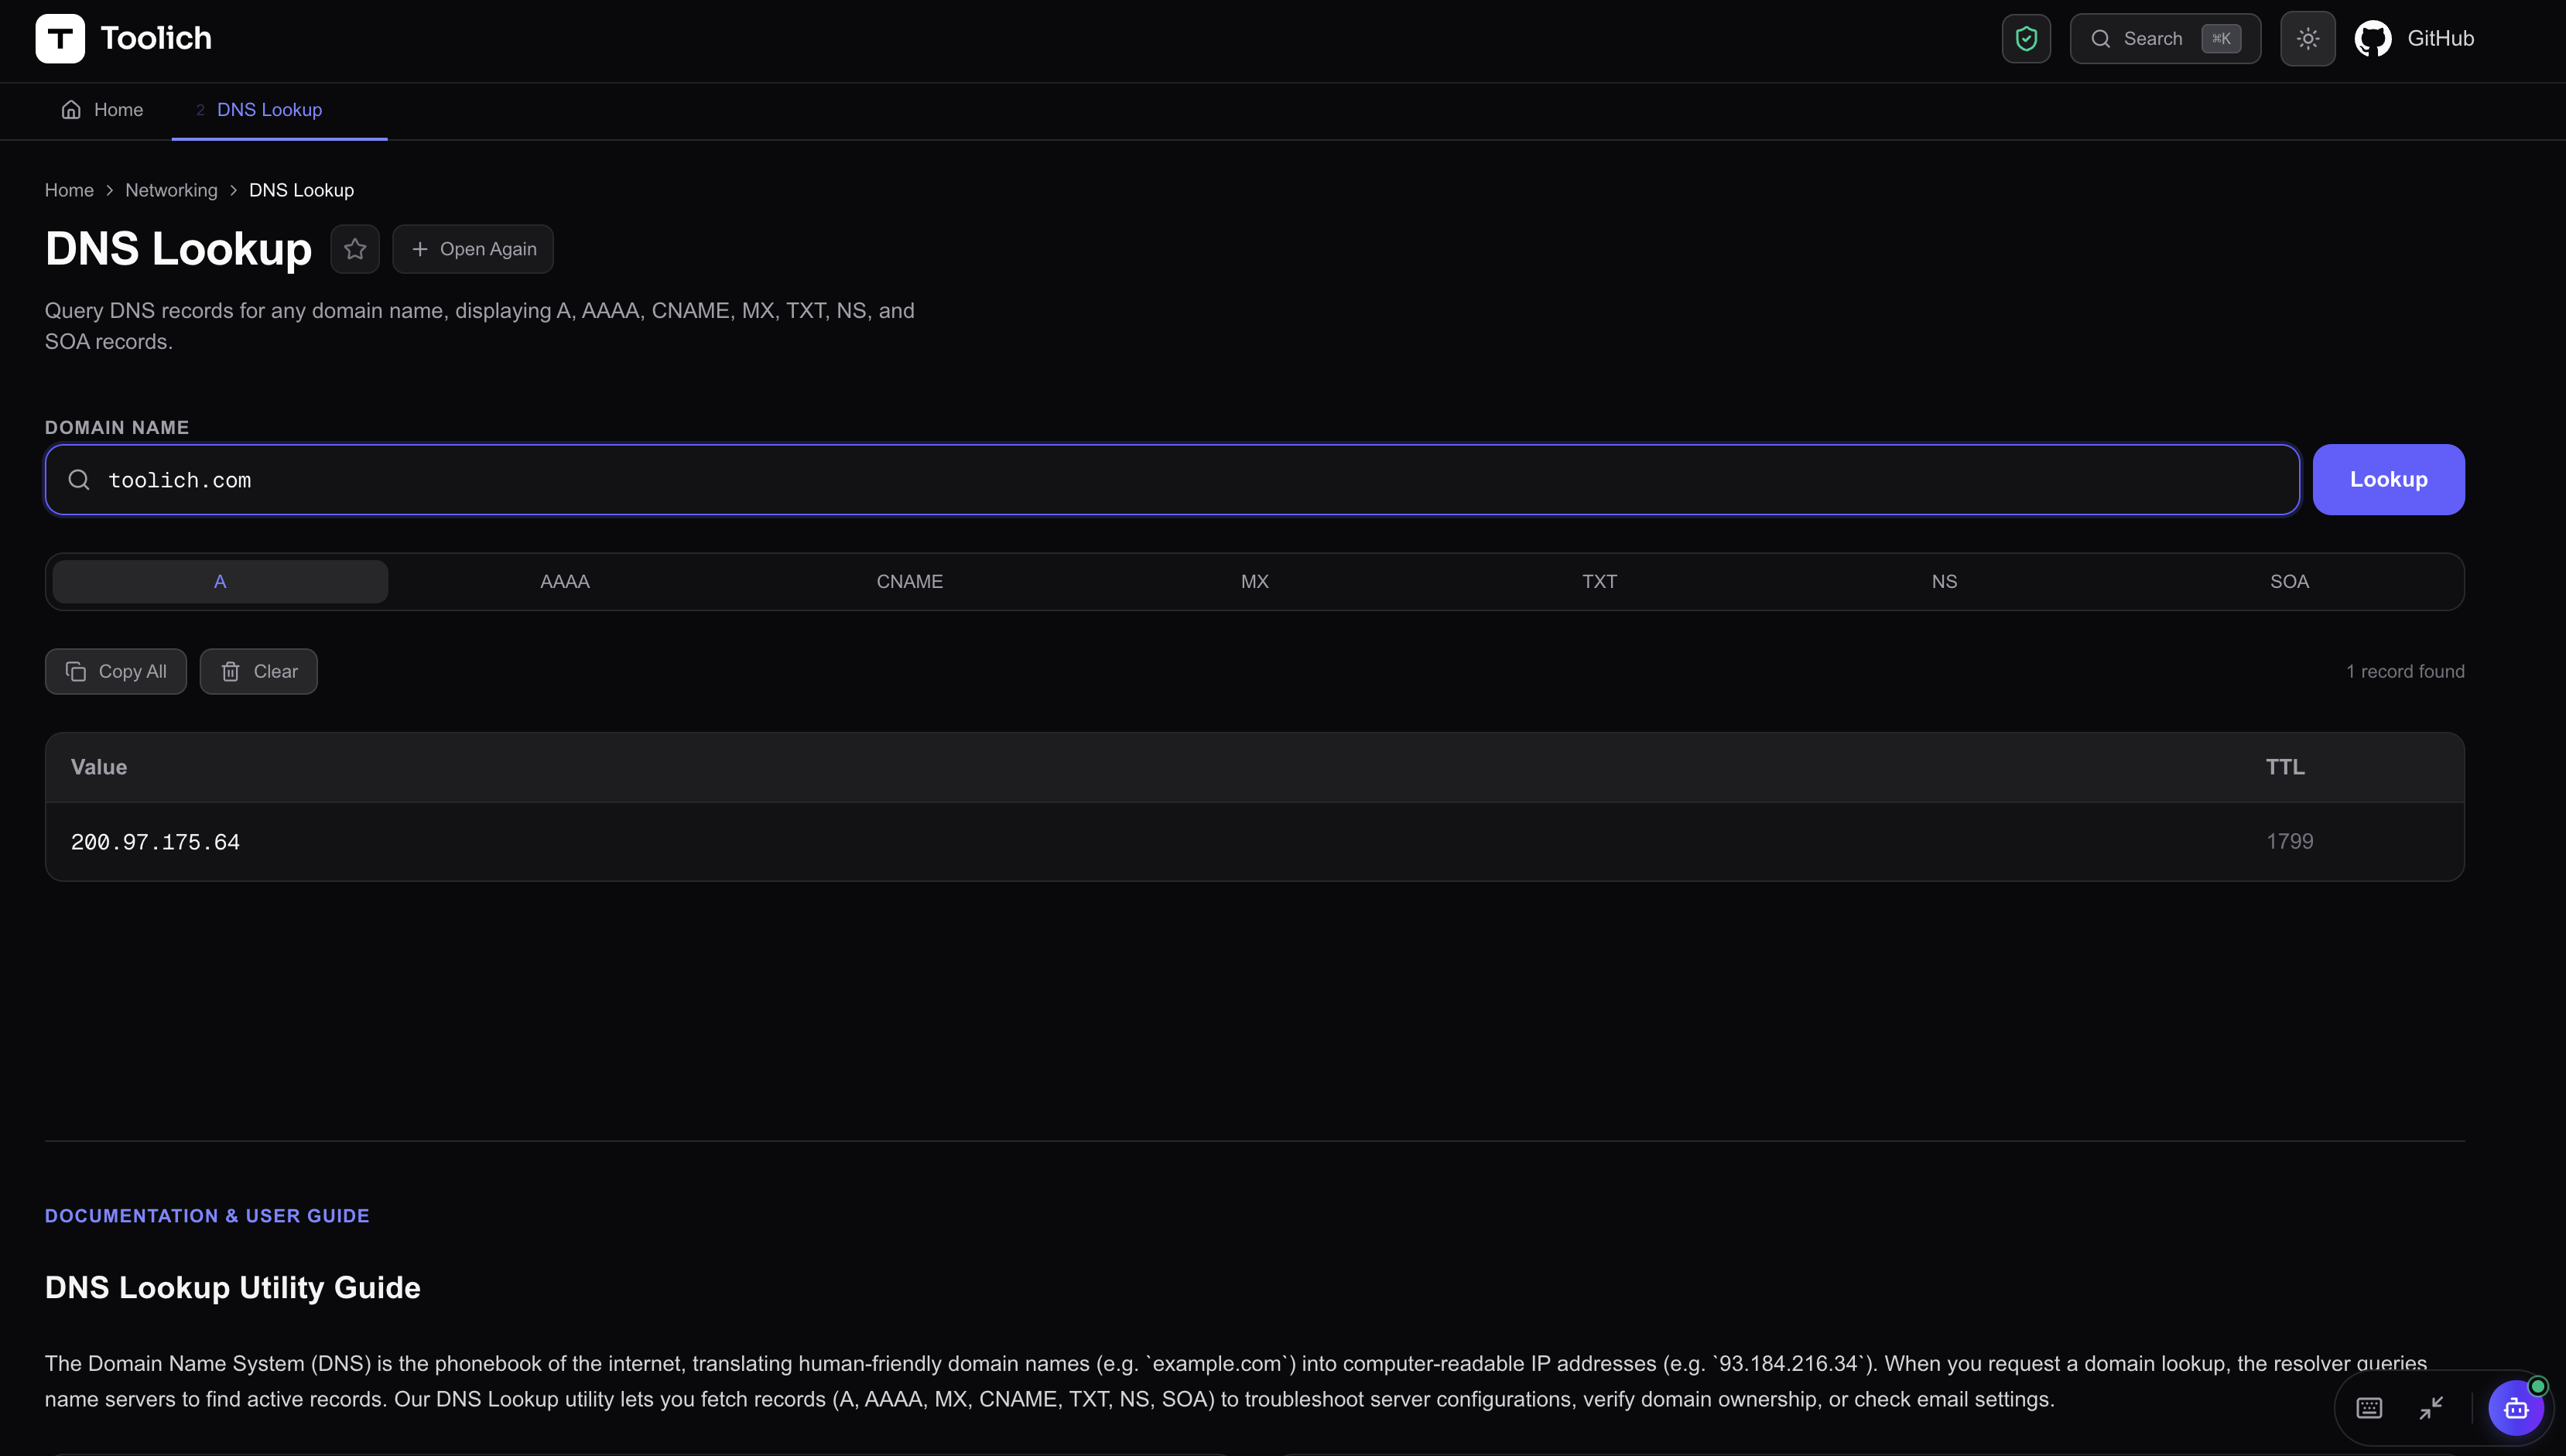This screenshot has width=2566, height=1456.
Task: Open keyboard shortcuts icon at bottom right
Action: [2369, 1409]
